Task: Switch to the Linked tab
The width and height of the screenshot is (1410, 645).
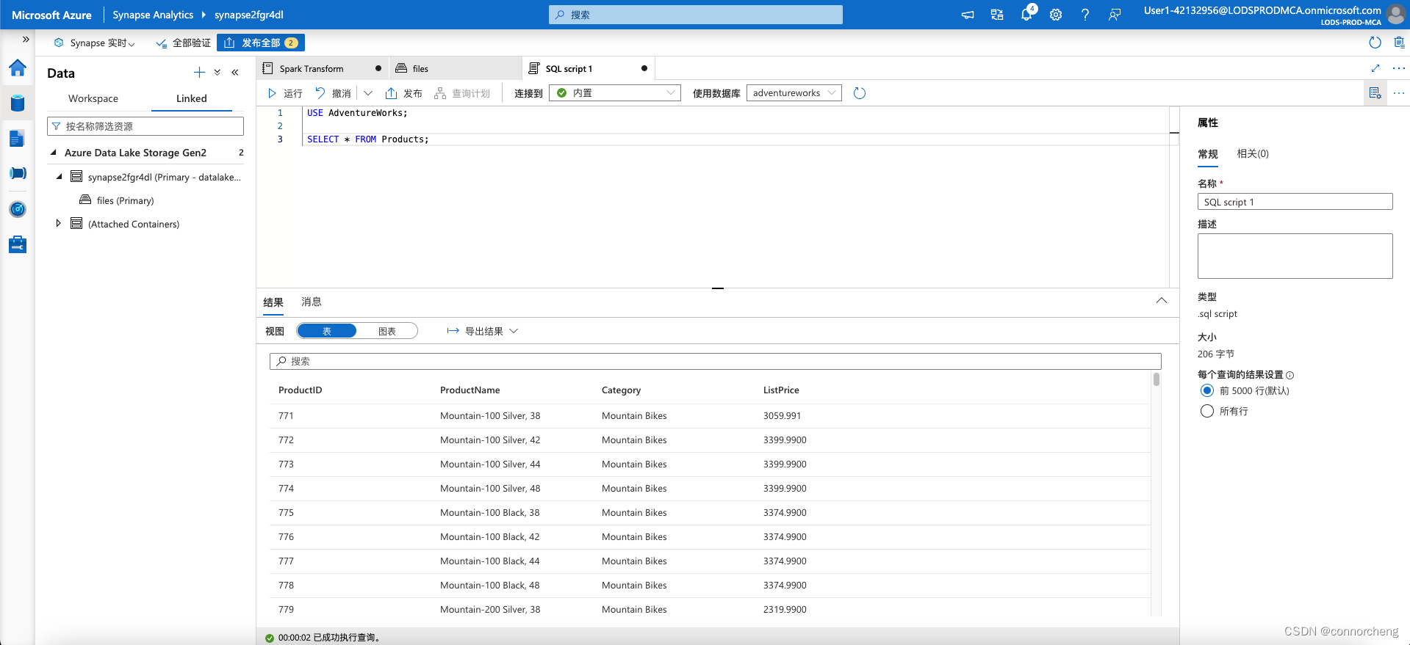Action: point(192,98)
